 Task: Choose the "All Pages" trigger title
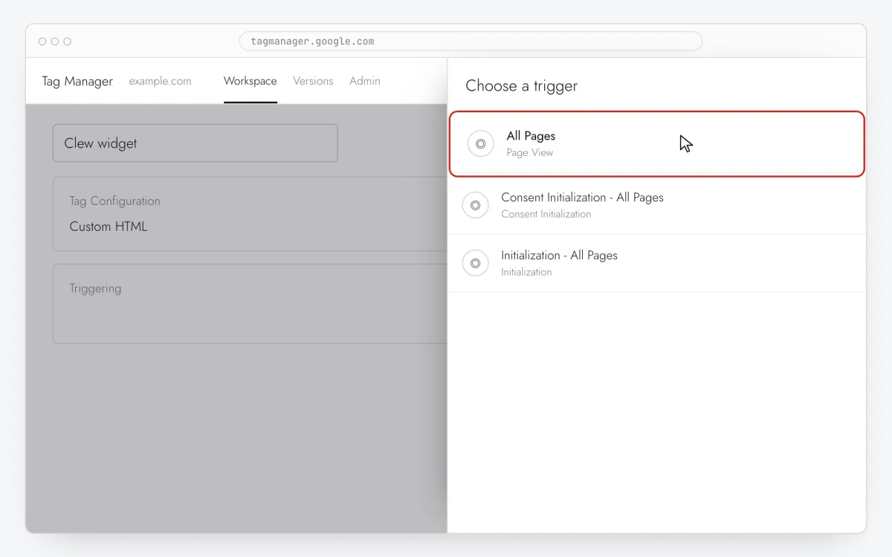point(531,136)
